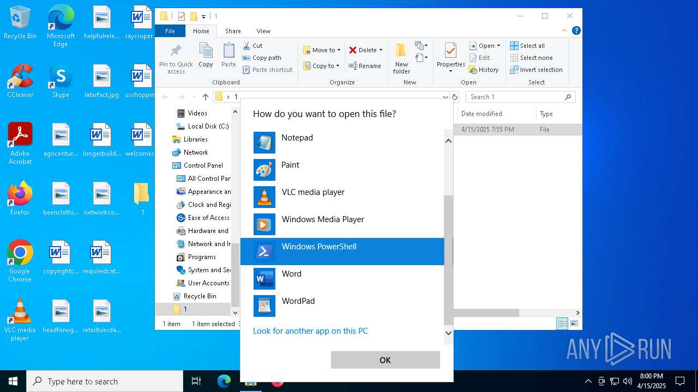The image size is (698, 392).
Task: Click Copy path in ribbon
Action: 262,58
